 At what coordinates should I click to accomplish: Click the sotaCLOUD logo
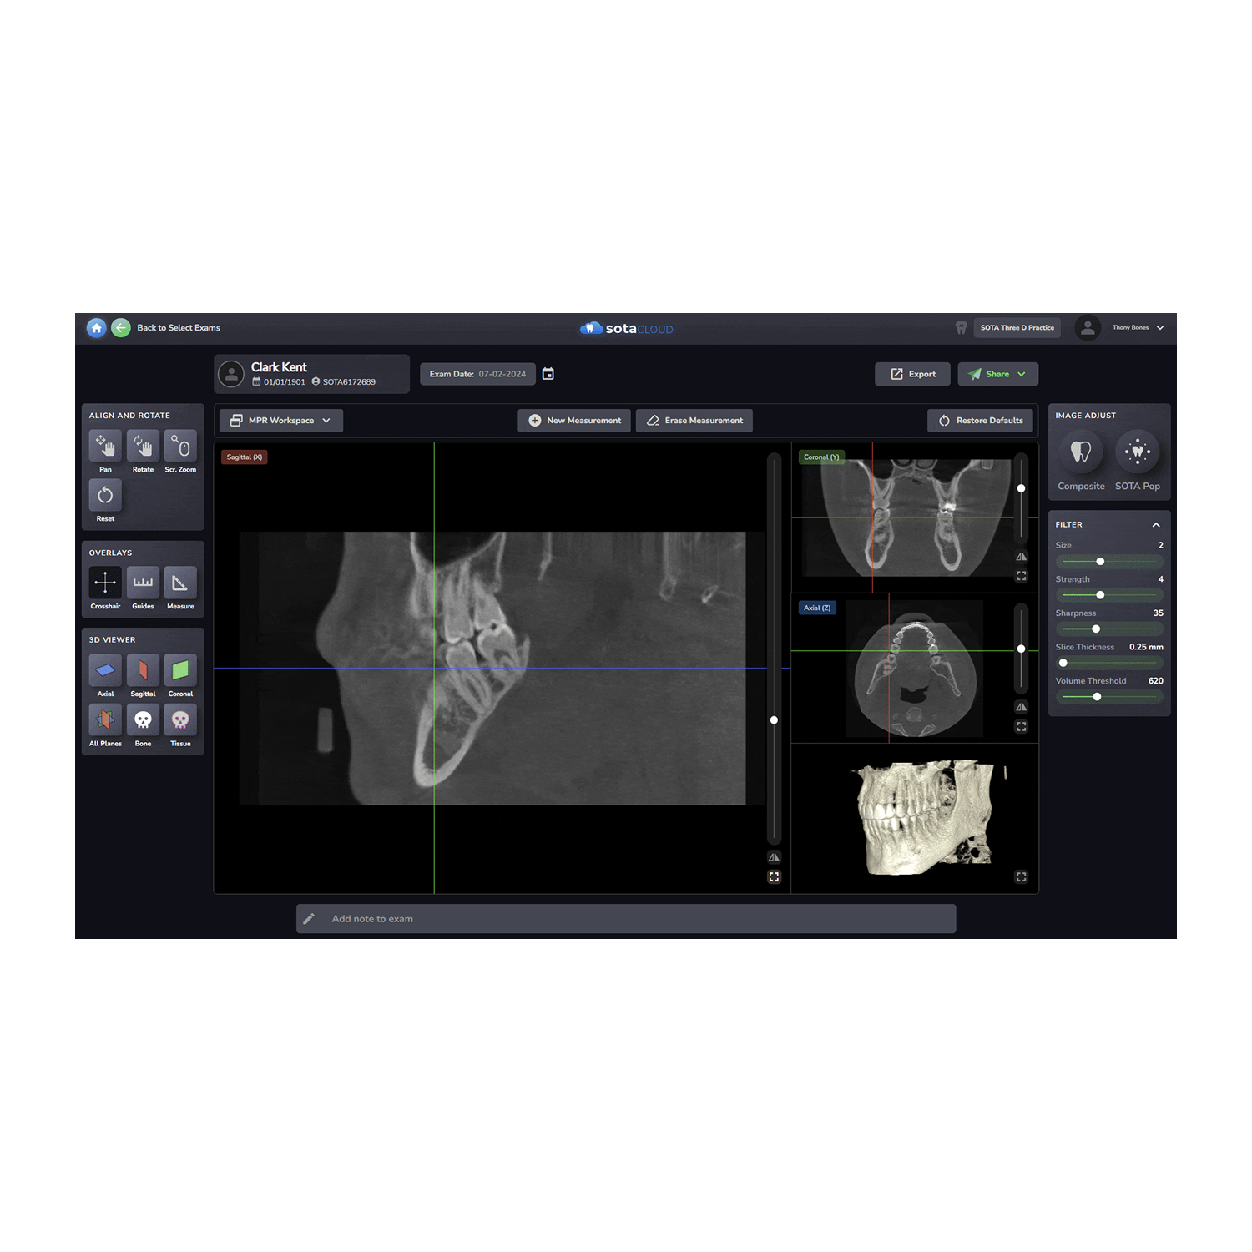coord(627,329)
